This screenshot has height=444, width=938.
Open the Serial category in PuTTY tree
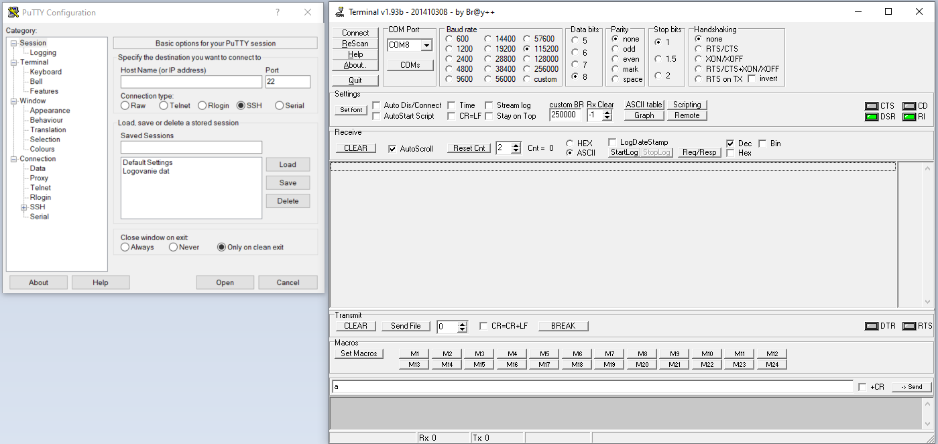[39, 217]
